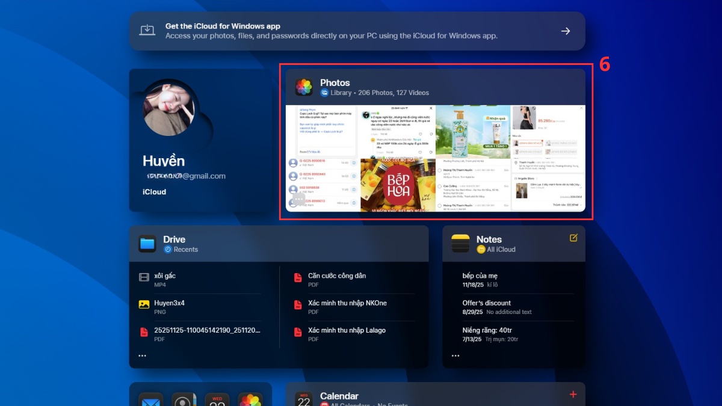
Task: Open the Get iCloud for Windows app banner
Action: click(357, 31)
